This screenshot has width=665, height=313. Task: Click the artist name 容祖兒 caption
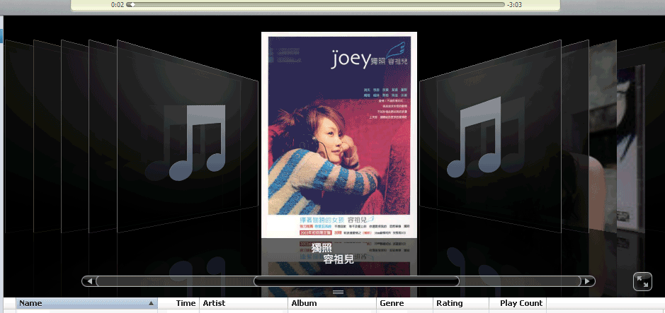click(x=339, y=259)
